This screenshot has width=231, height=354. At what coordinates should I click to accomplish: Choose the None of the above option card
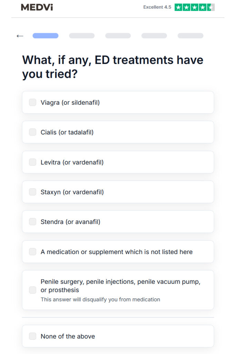118,336
